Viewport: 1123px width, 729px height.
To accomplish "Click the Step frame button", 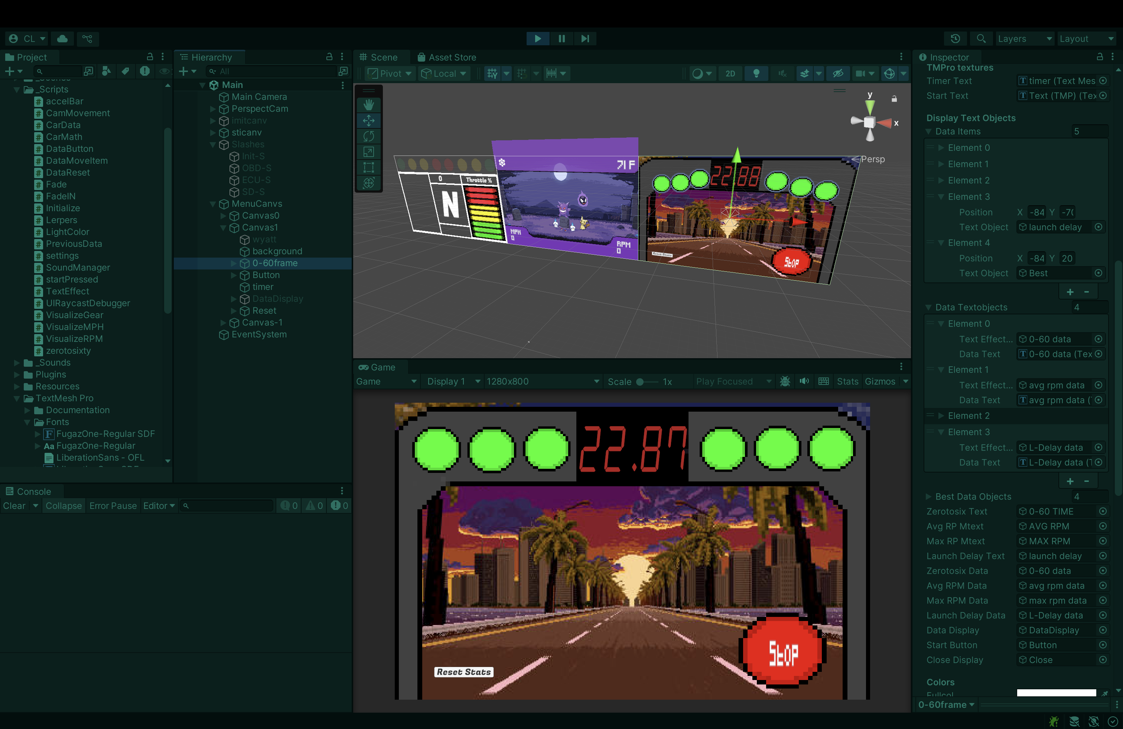I will (585, 39).
